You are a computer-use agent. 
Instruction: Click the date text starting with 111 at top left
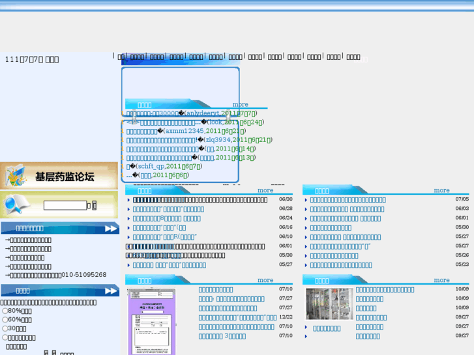(x=32, y=59)
